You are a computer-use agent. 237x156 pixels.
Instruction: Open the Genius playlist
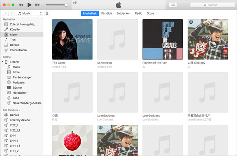click(22, 115)
